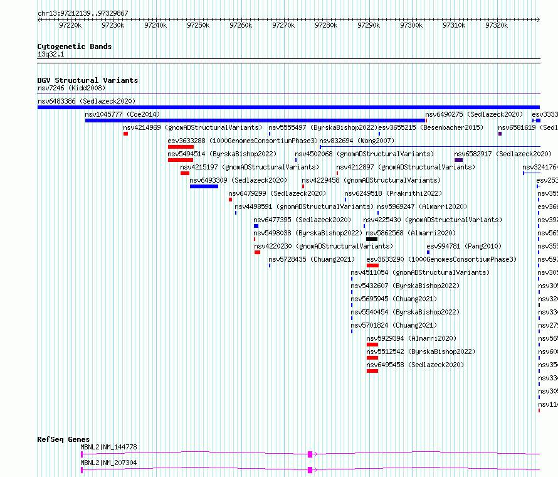Open nsv4212897 gnomAD variant label
This screenshot has width=558, height=477.
(x=406, y=167)
